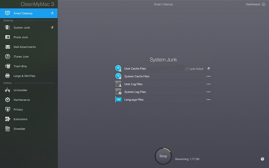Viewport: 269px width, 168px height.
Task: Open the Smart Cleanup sidebar item
Action: (29, 13)
